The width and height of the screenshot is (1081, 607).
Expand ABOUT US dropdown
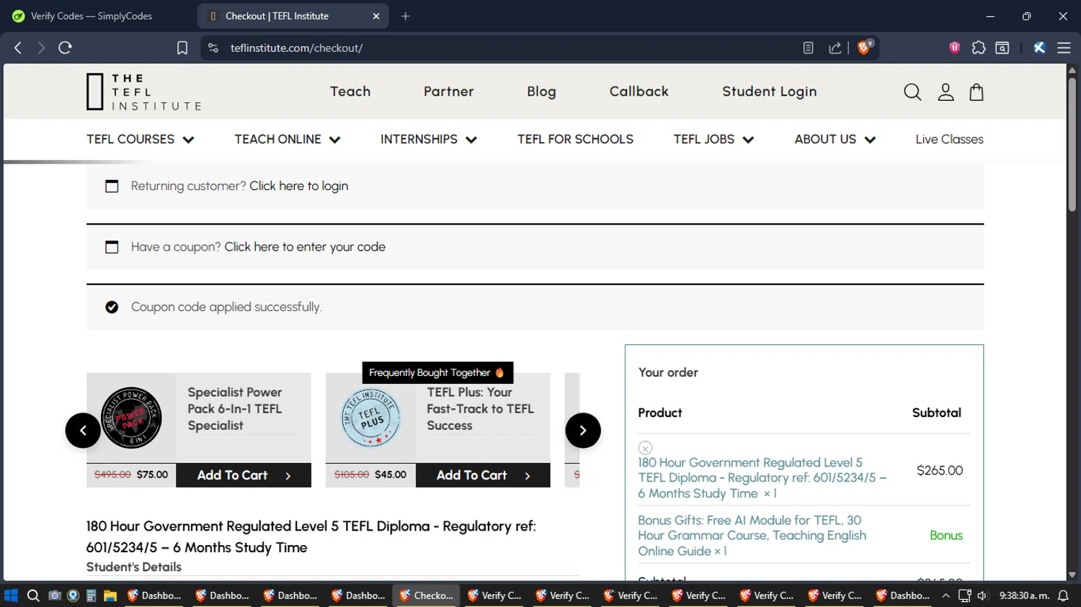click(x=835, y=140)
